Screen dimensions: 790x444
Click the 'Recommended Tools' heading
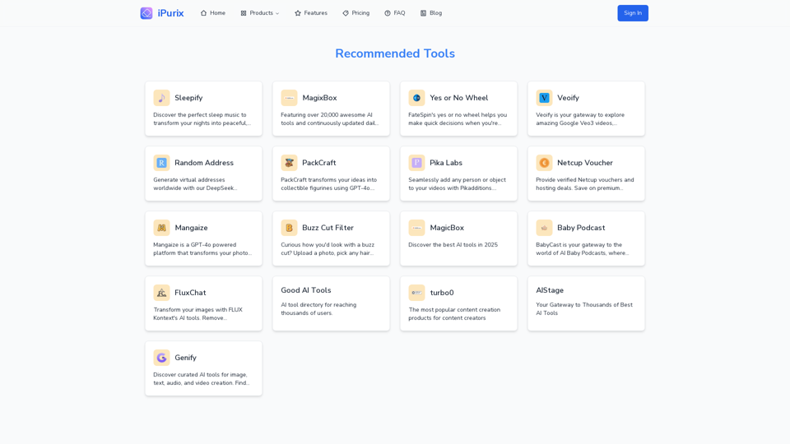395,53
